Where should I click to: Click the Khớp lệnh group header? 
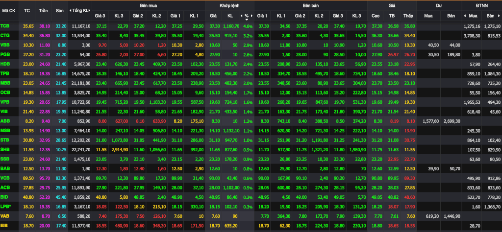pos(229,6)
